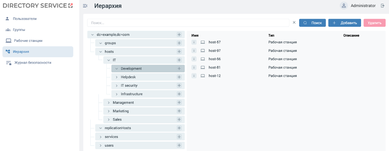Click plus icon on Helpdesk node
The image size is (389, 151).
pos(179,77)
